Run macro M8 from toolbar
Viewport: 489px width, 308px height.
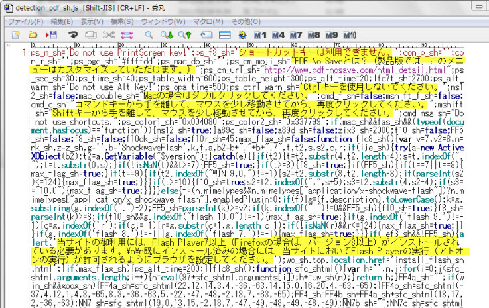(314, 35)
